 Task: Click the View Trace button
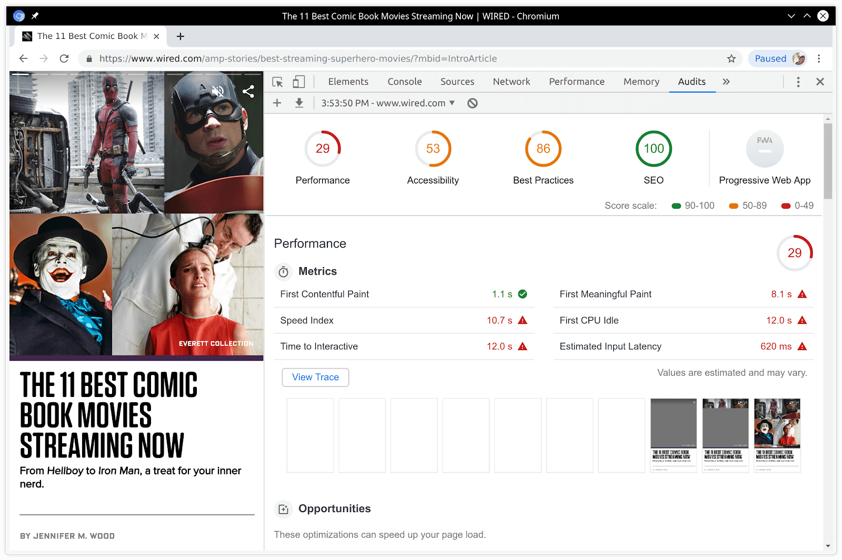(x=315, y=377)
